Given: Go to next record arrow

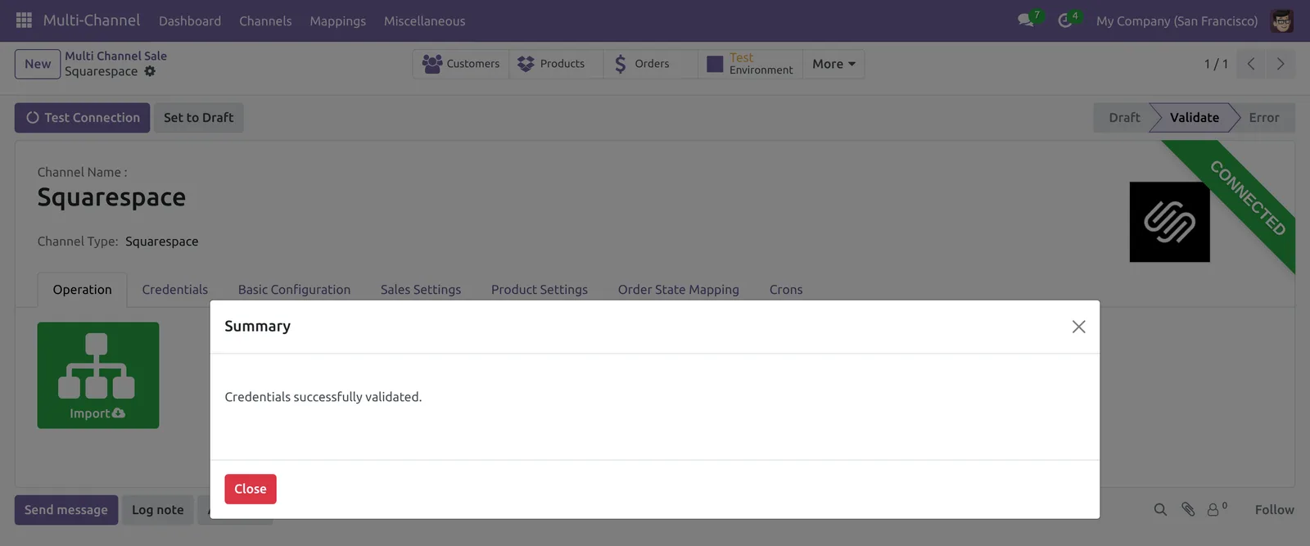Looking at the screenshot, I should pos(1281,64).
